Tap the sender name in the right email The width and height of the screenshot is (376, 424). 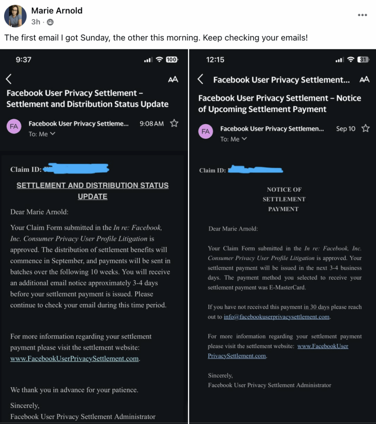272,129
